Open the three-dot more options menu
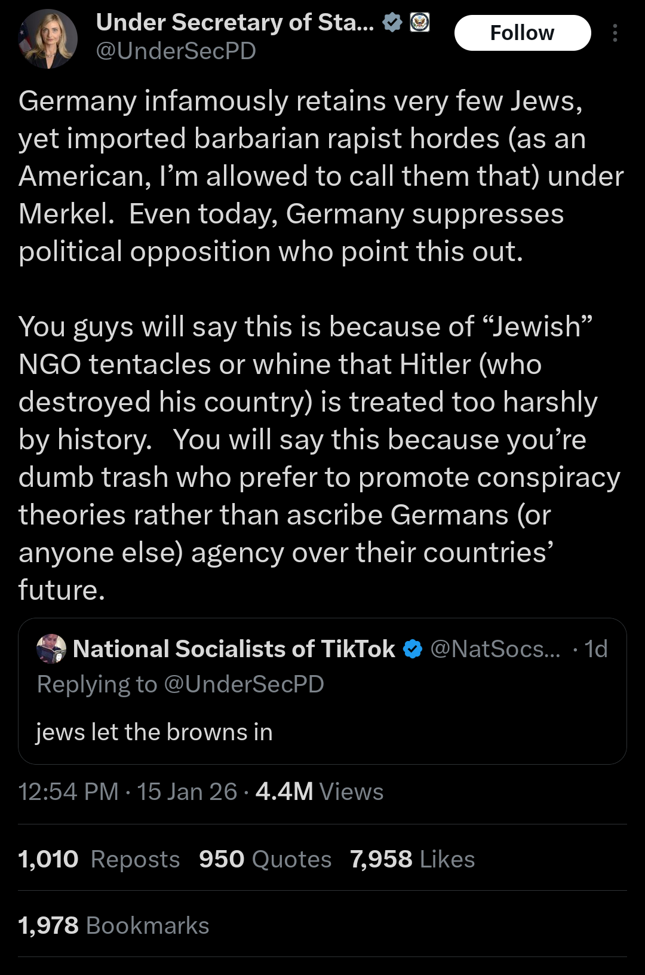 click(615, 33)
